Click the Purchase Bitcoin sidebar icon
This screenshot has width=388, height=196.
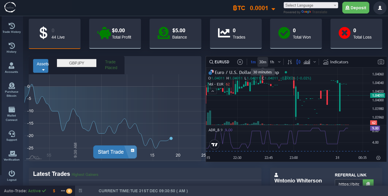tap(12, 85)
